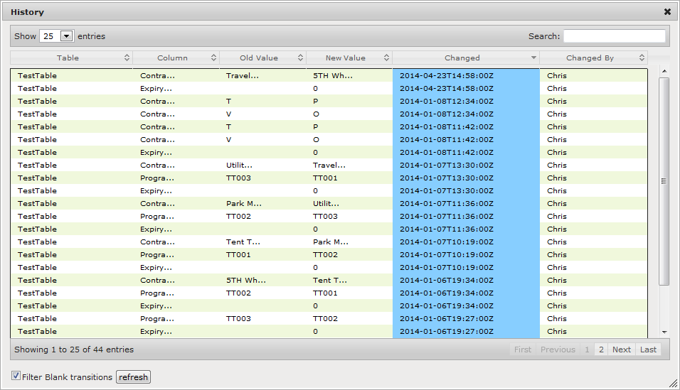Focus the Search input field
The width and height of the screenshot is (680, 390).
614,36
